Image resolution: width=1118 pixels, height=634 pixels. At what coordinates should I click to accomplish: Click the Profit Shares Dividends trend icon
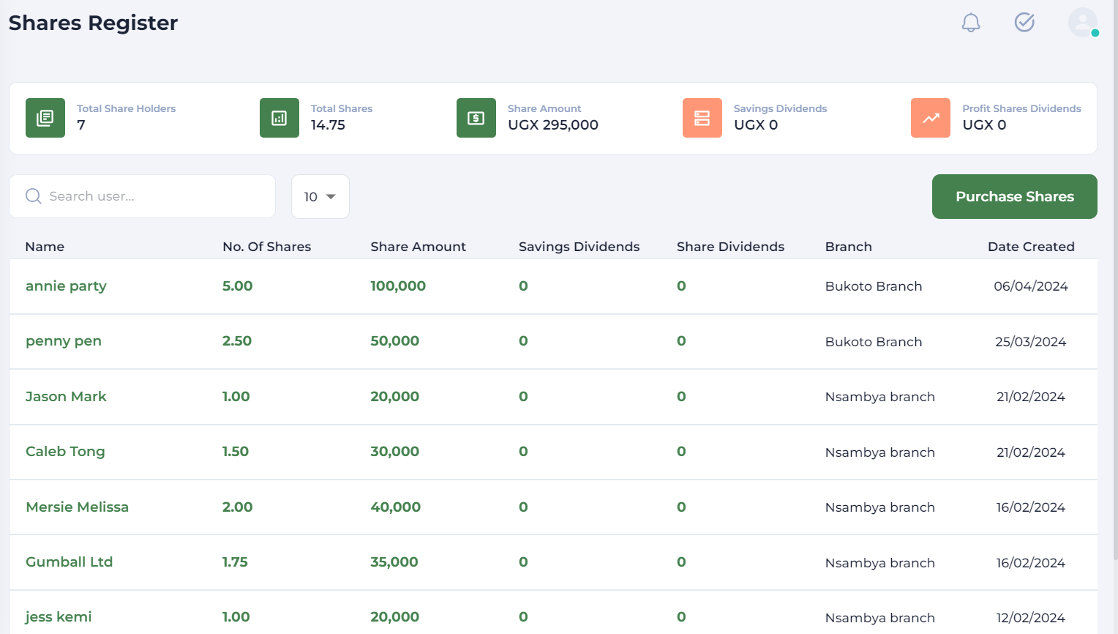point(931,118)
